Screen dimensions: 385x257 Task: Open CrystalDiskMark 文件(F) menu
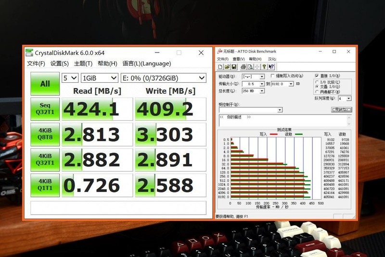[x=36, y=64]
